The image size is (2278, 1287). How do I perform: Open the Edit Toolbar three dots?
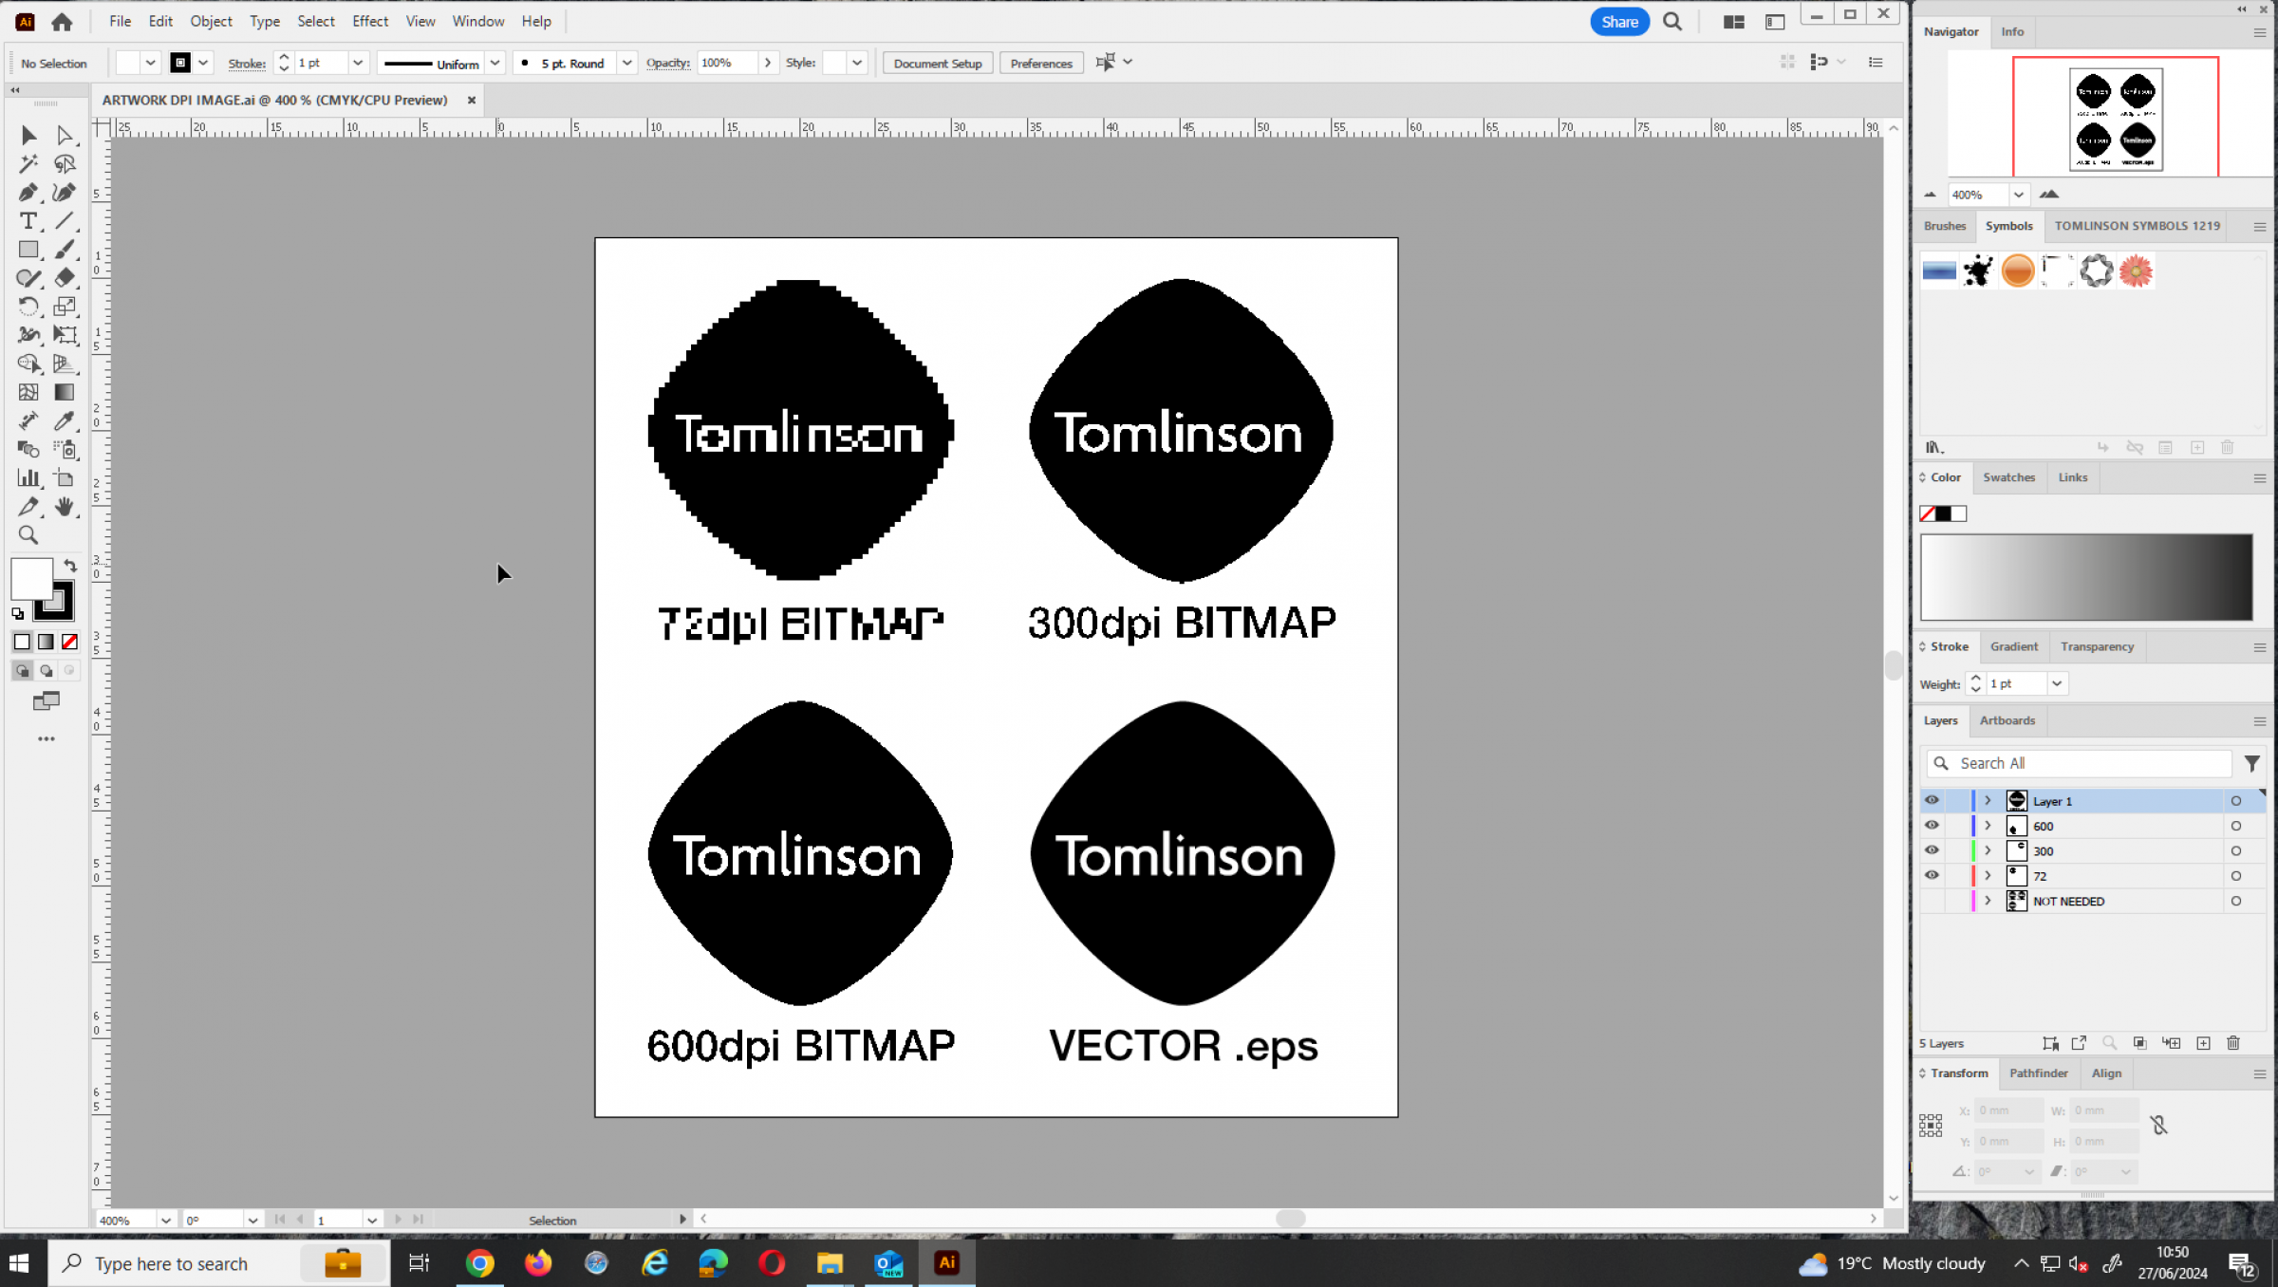[x=46, y=738]
